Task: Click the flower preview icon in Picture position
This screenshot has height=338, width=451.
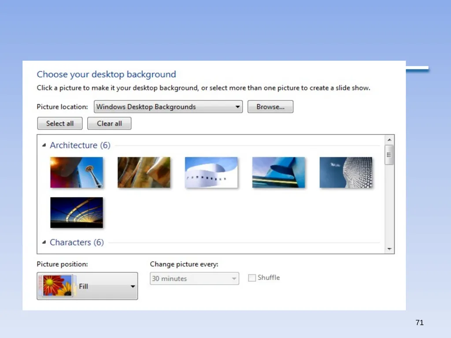Action: [58, 286]
